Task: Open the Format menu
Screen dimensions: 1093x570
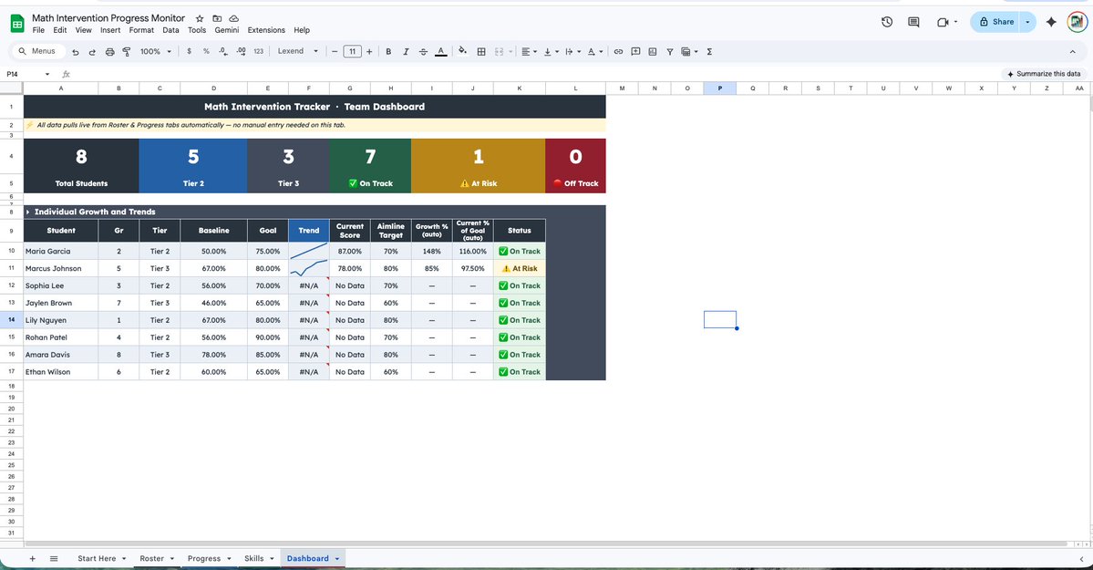Action: pyautogui.click(x=141, y=30)
